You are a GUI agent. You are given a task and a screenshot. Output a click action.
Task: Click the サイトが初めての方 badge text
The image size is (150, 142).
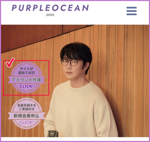[26, 71]
